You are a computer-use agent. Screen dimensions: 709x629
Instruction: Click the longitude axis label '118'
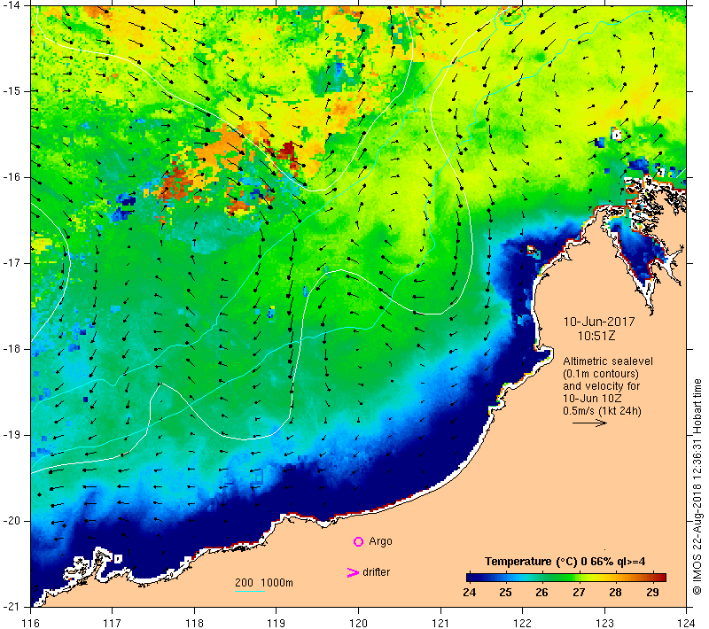point(194,623)
